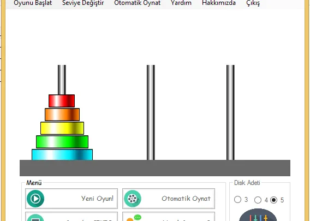Click the Otomatik Oynat button with film reel
The height and width of the screenshot is (221, 310).
click(169, 199)
